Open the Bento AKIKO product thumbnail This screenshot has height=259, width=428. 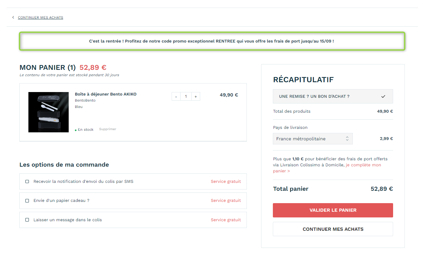(x=49, y=112)
